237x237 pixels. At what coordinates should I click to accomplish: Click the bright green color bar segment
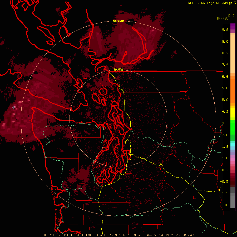coord(233,127)
